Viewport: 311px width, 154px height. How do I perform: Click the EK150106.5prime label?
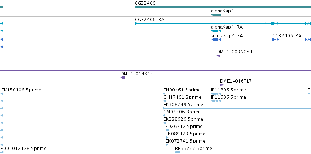21,90
